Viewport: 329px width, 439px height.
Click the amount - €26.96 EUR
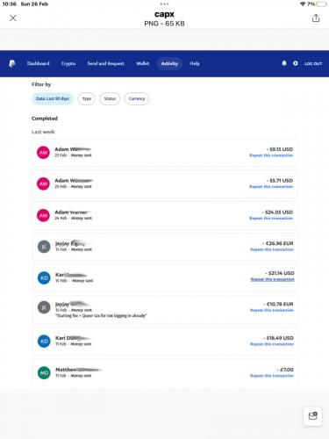click(x=278, y=243)
